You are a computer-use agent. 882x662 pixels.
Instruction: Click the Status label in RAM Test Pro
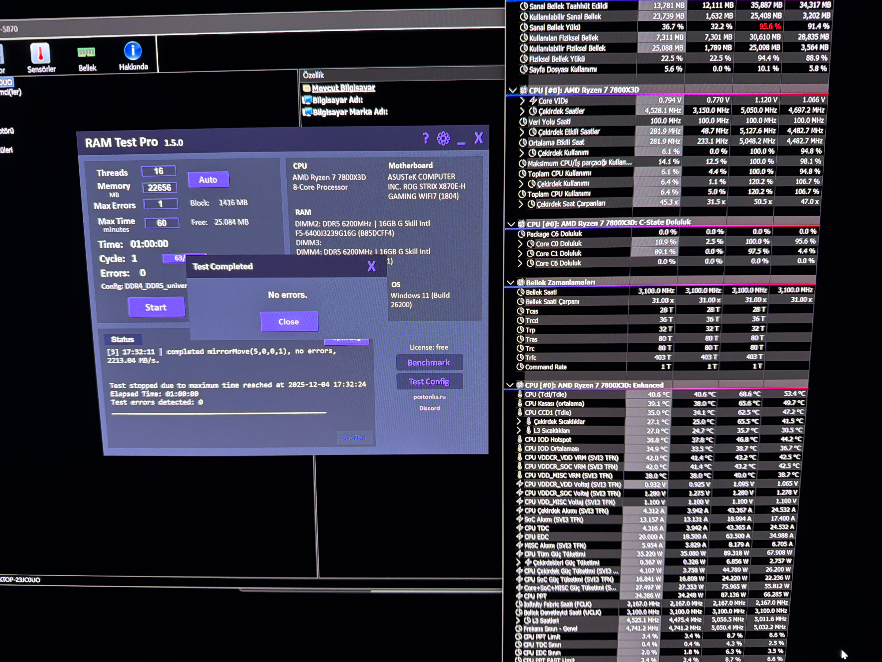click(x=123, y=339)
